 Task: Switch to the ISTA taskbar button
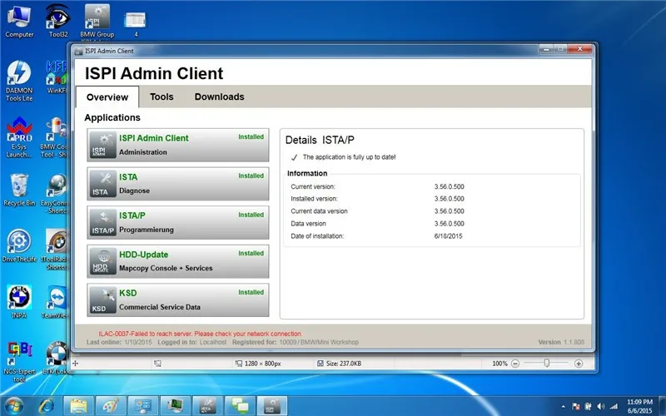click(x=207, y=406)
